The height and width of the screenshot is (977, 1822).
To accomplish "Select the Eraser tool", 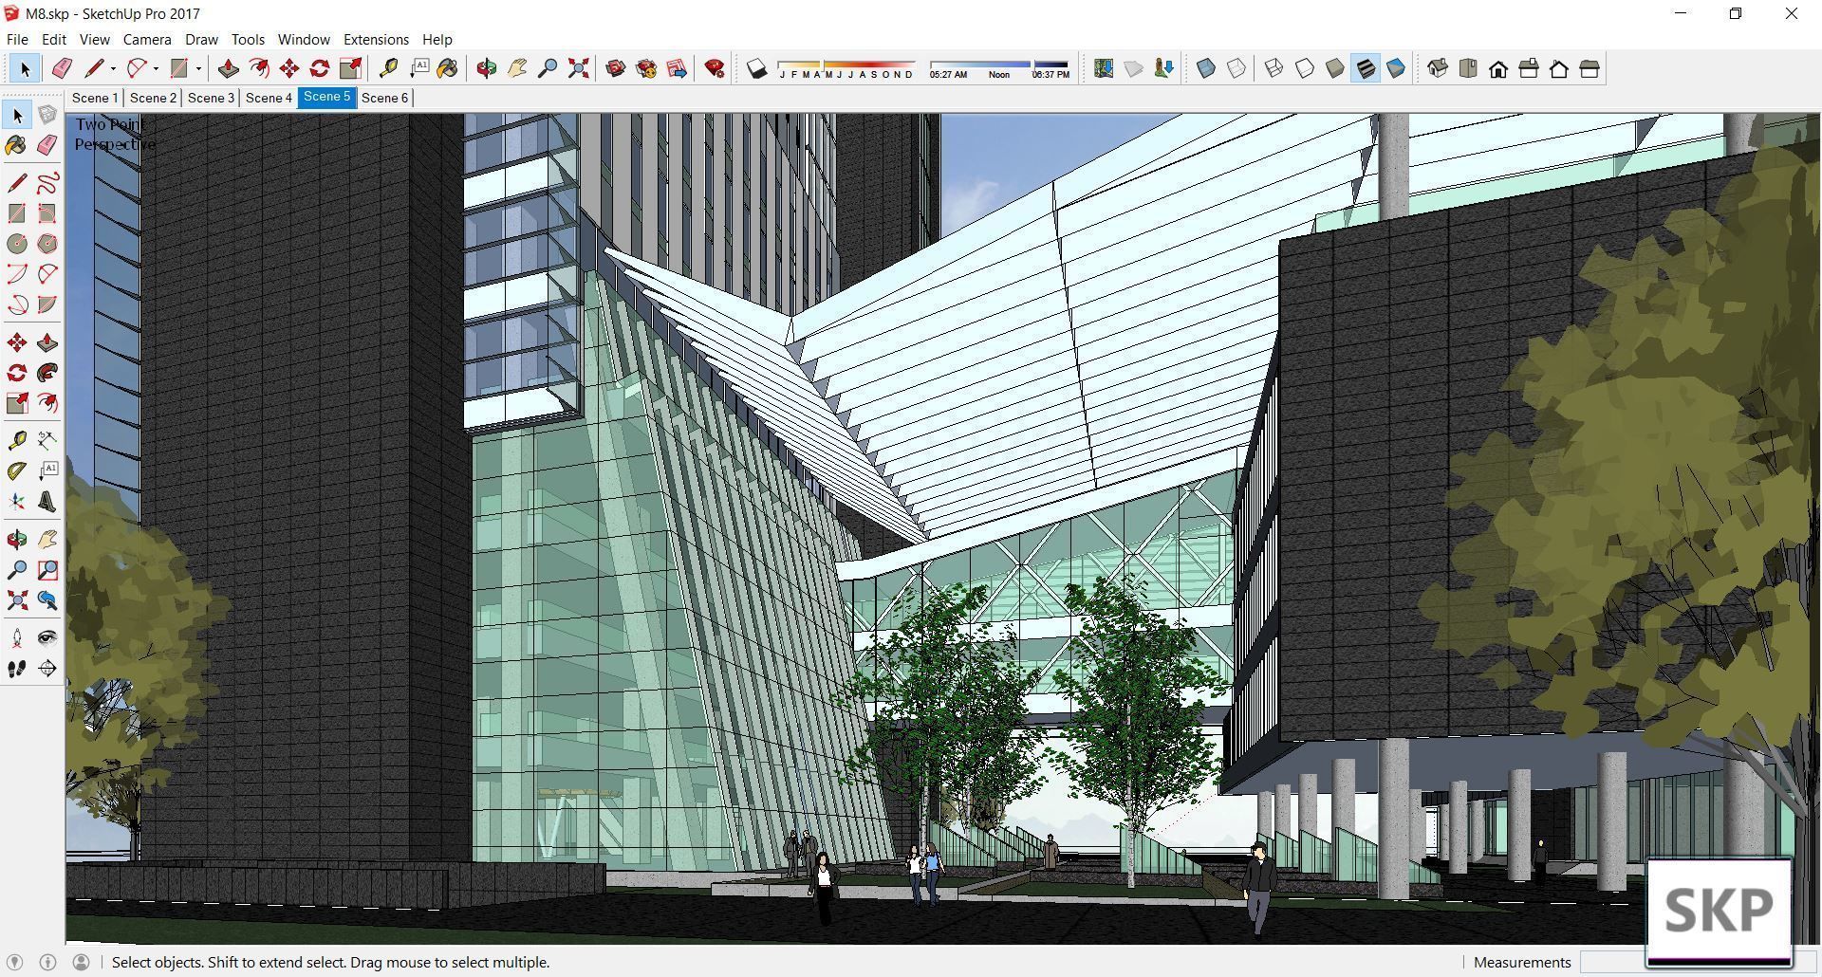I will (x=62, y=68).
